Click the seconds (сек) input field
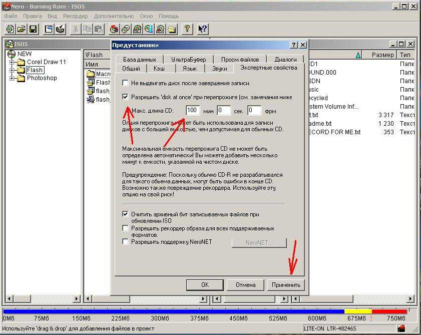Viewport: 421px width, 335px height. tap(224, 110)
